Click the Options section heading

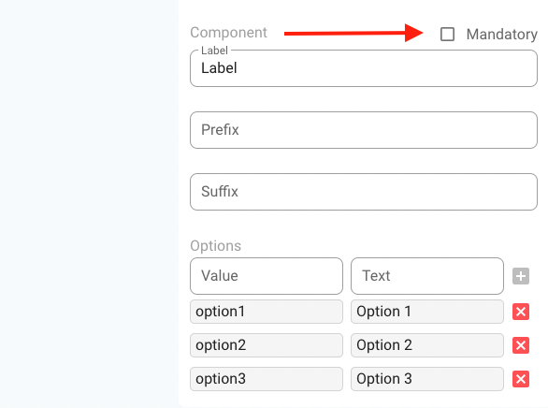(x=216, y=246)
